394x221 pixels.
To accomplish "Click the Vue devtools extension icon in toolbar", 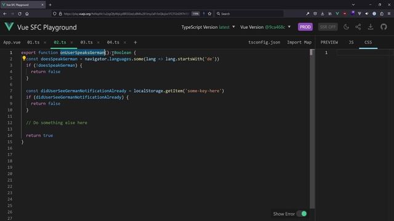I will [337, 14].
